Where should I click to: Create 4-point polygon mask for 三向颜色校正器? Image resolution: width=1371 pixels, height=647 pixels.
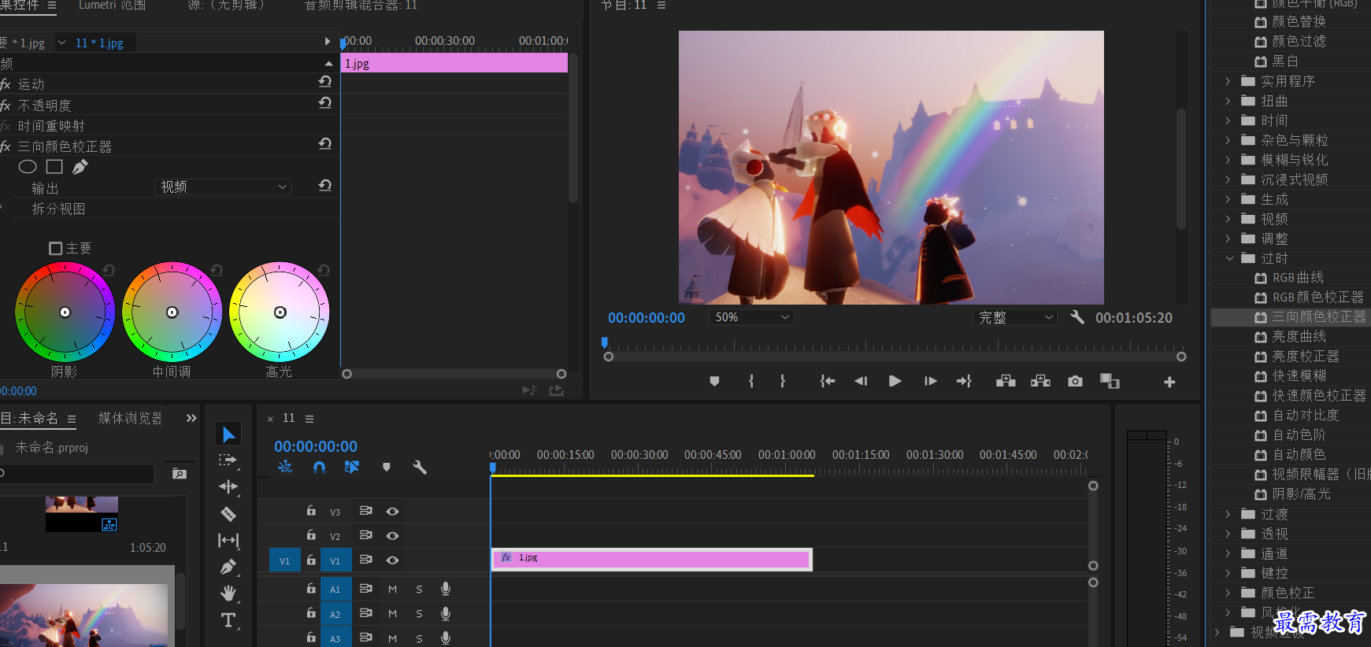(x=54, y=167)
